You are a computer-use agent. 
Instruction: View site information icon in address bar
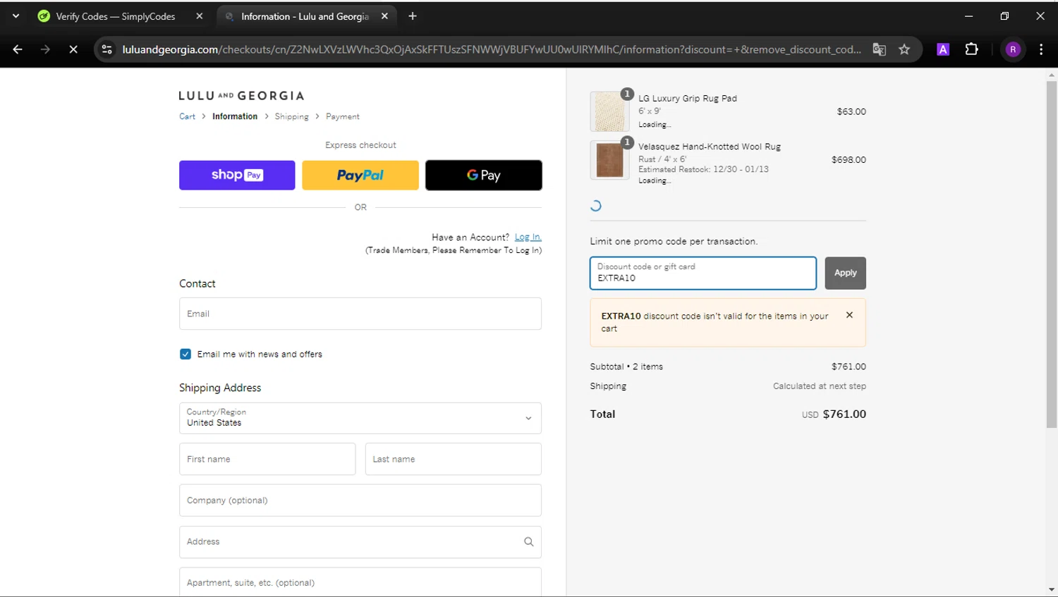[107, 49]
